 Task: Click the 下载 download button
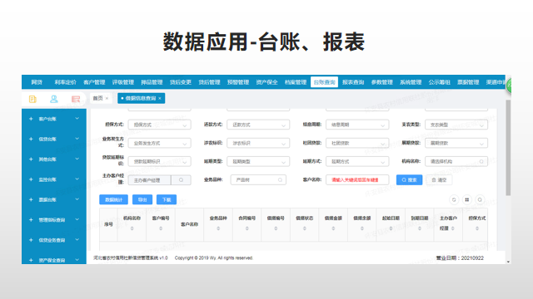click(x=167, y=199)
